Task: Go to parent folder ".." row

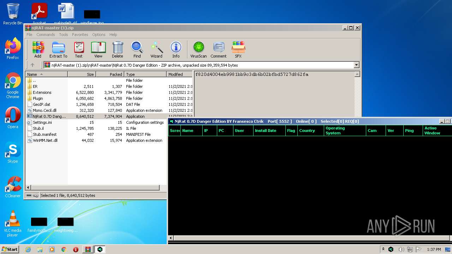Action: [109, 80]
